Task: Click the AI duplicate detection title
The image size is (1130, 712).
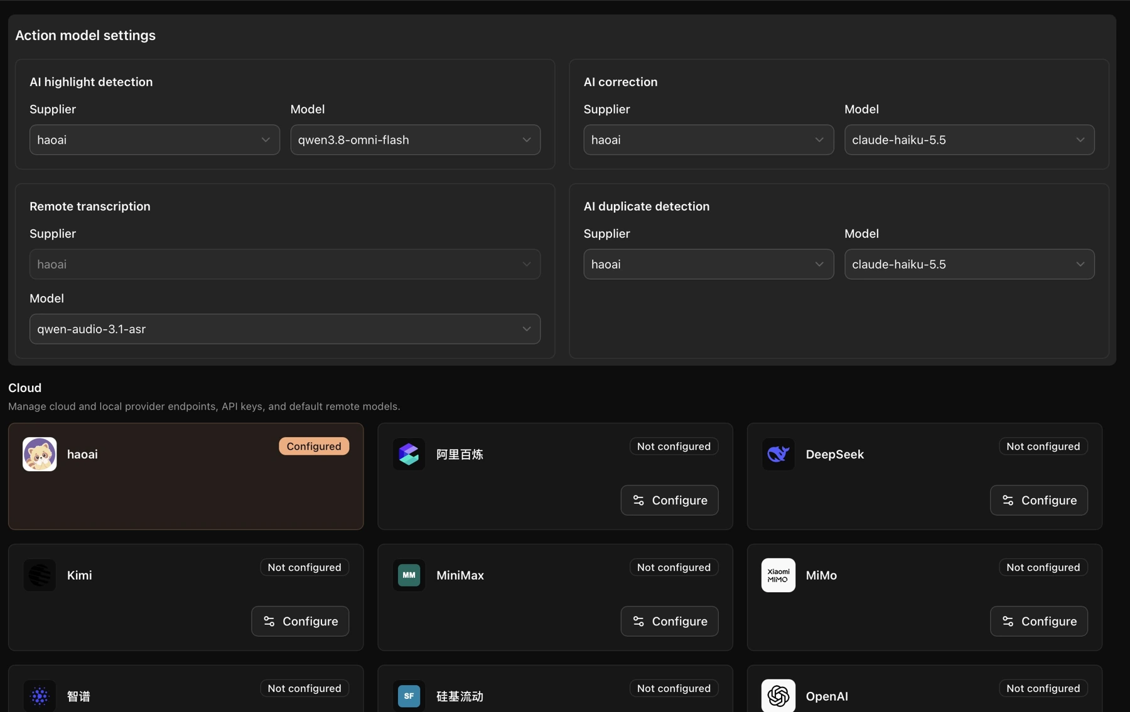Action: 646,206
